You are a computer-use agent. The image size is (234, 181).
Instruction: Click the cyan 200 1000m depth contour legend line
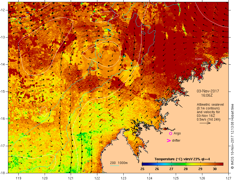[114, 166]
